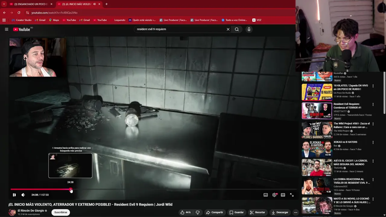Click the YouTube logo home link
The width and height of the screenshot is (386, 217).
point(21,29)
